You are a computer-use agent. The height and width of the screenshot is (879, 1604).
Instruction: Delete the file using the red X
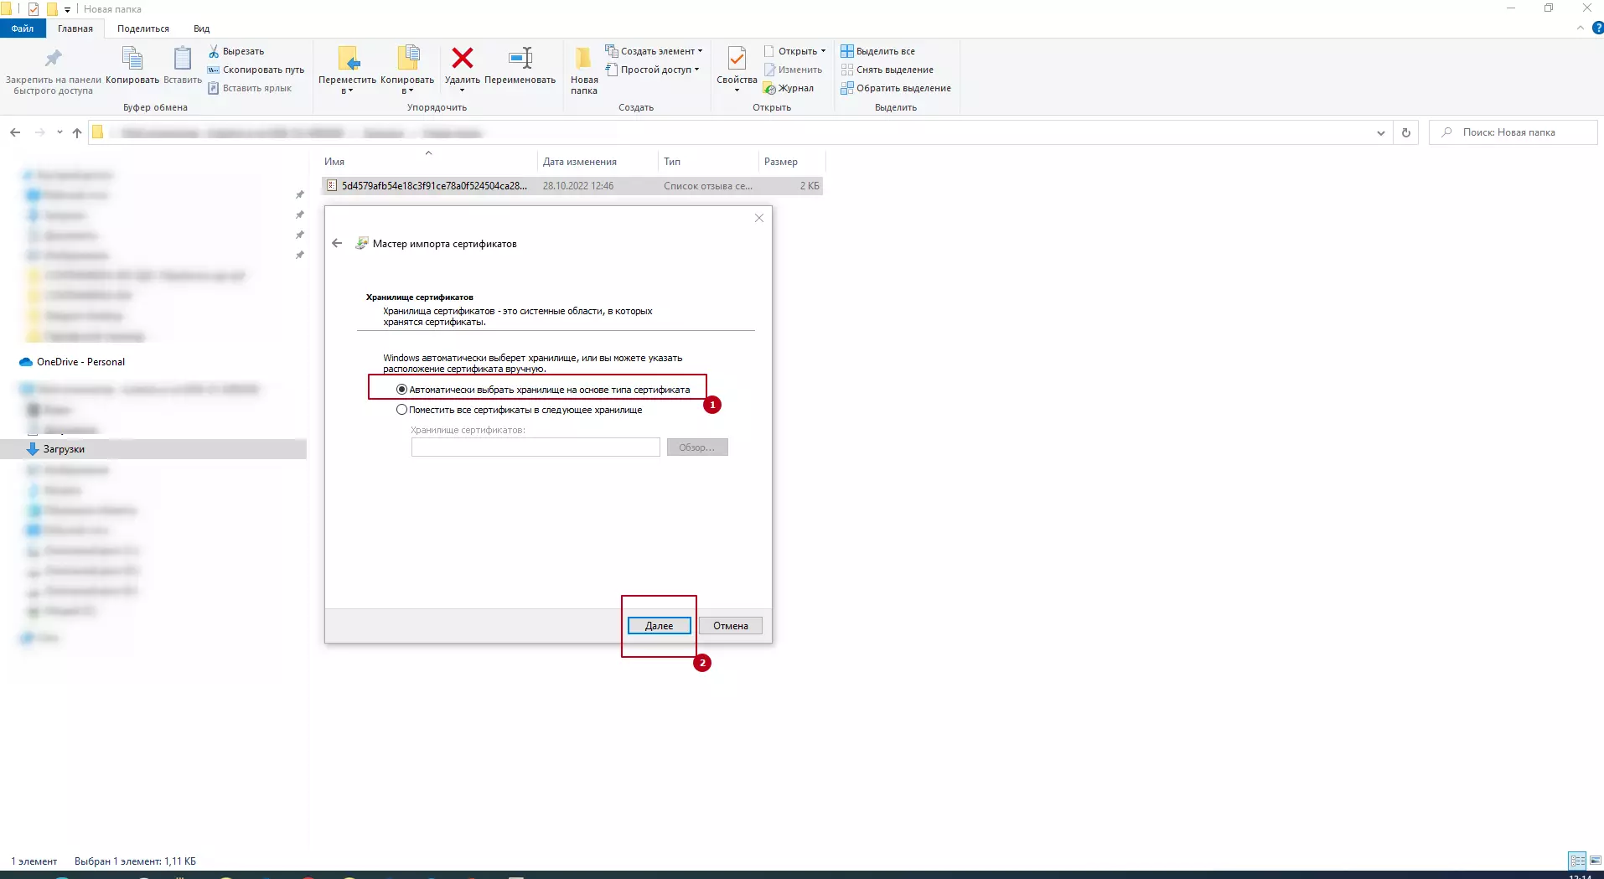click(x=462, y=58)
